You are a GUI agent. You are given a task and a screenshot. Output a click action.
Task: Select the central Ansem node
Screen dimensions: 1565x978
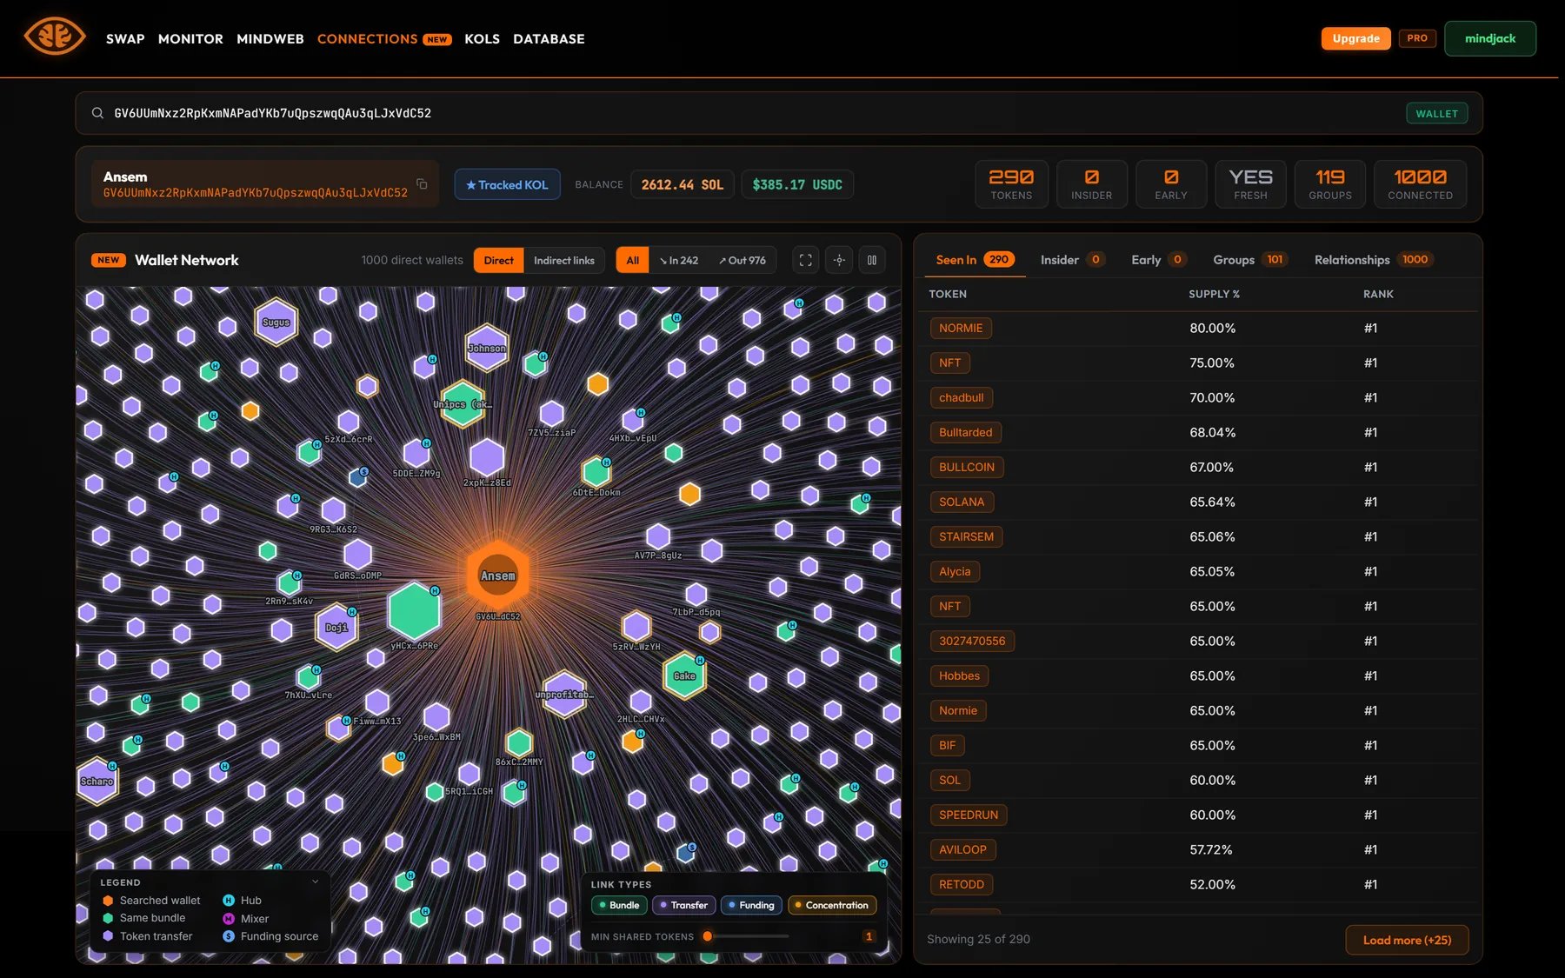(498, 575)
